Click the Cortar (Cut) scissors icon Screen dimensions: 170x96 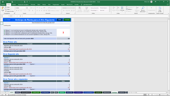click(x=6, y=7)
